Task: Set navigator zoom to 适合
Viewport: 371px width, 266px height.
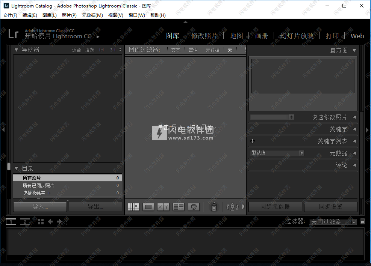Action: 76,50
